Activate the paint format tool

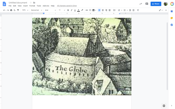pos(18,10)
